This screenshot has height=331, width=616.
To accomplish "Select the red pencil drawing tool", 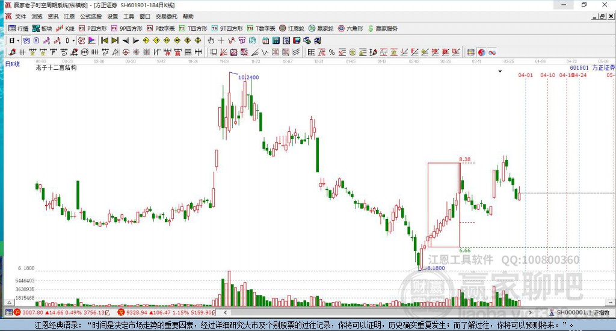I will pos(12,52).
